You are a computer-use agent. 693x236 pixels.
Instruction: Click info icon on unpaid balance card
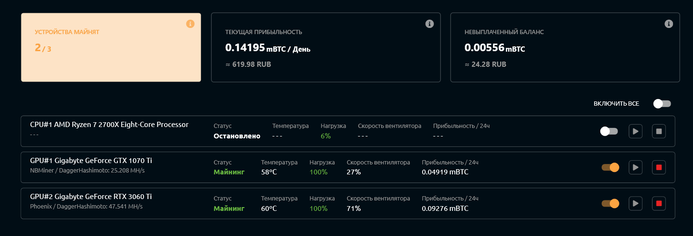tap(669, 24)
